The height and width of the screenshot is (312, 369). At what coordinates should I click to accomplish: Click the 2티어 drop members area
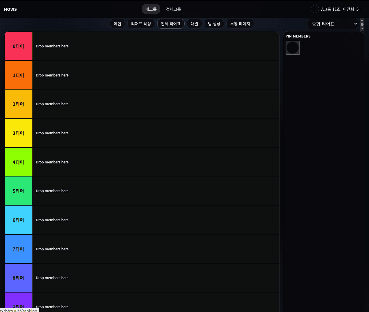[x=156, y=104]
